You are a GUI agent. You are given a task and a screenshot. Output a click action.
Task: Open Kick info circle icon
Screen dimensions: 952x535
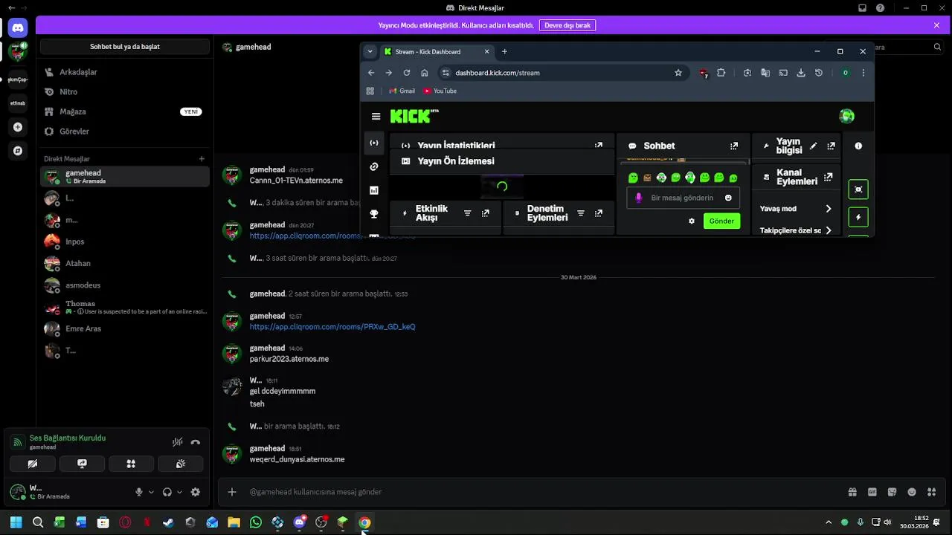858,146
